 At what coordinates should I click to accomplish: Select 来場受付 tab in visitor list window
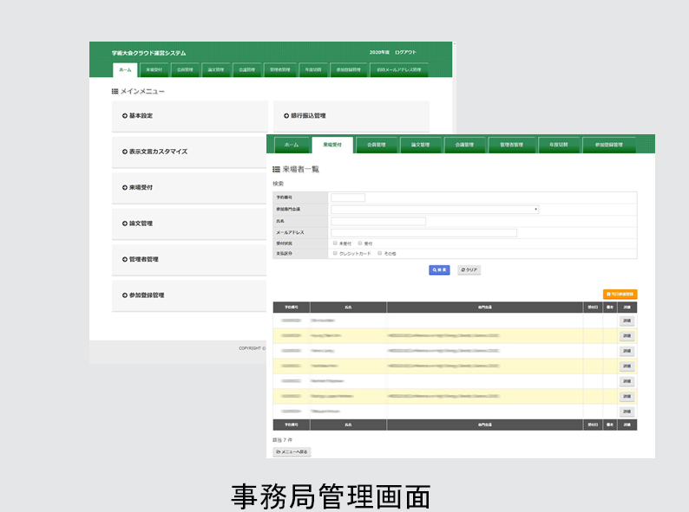pyautogui.click(x=332, y=145)
